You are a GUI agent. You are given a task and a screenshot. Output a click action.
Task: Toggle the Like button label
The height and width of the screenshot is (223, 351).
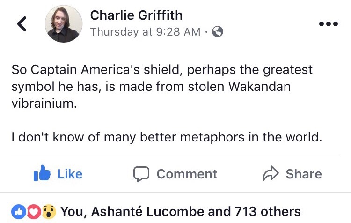point(70,174)
